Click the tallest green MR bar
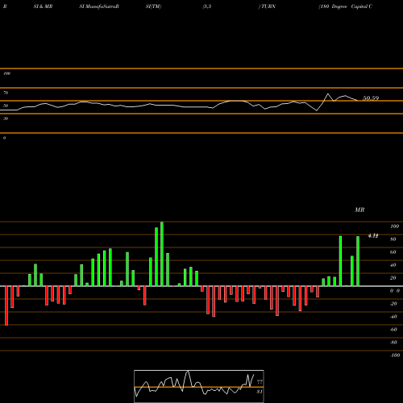 (162, 254)
